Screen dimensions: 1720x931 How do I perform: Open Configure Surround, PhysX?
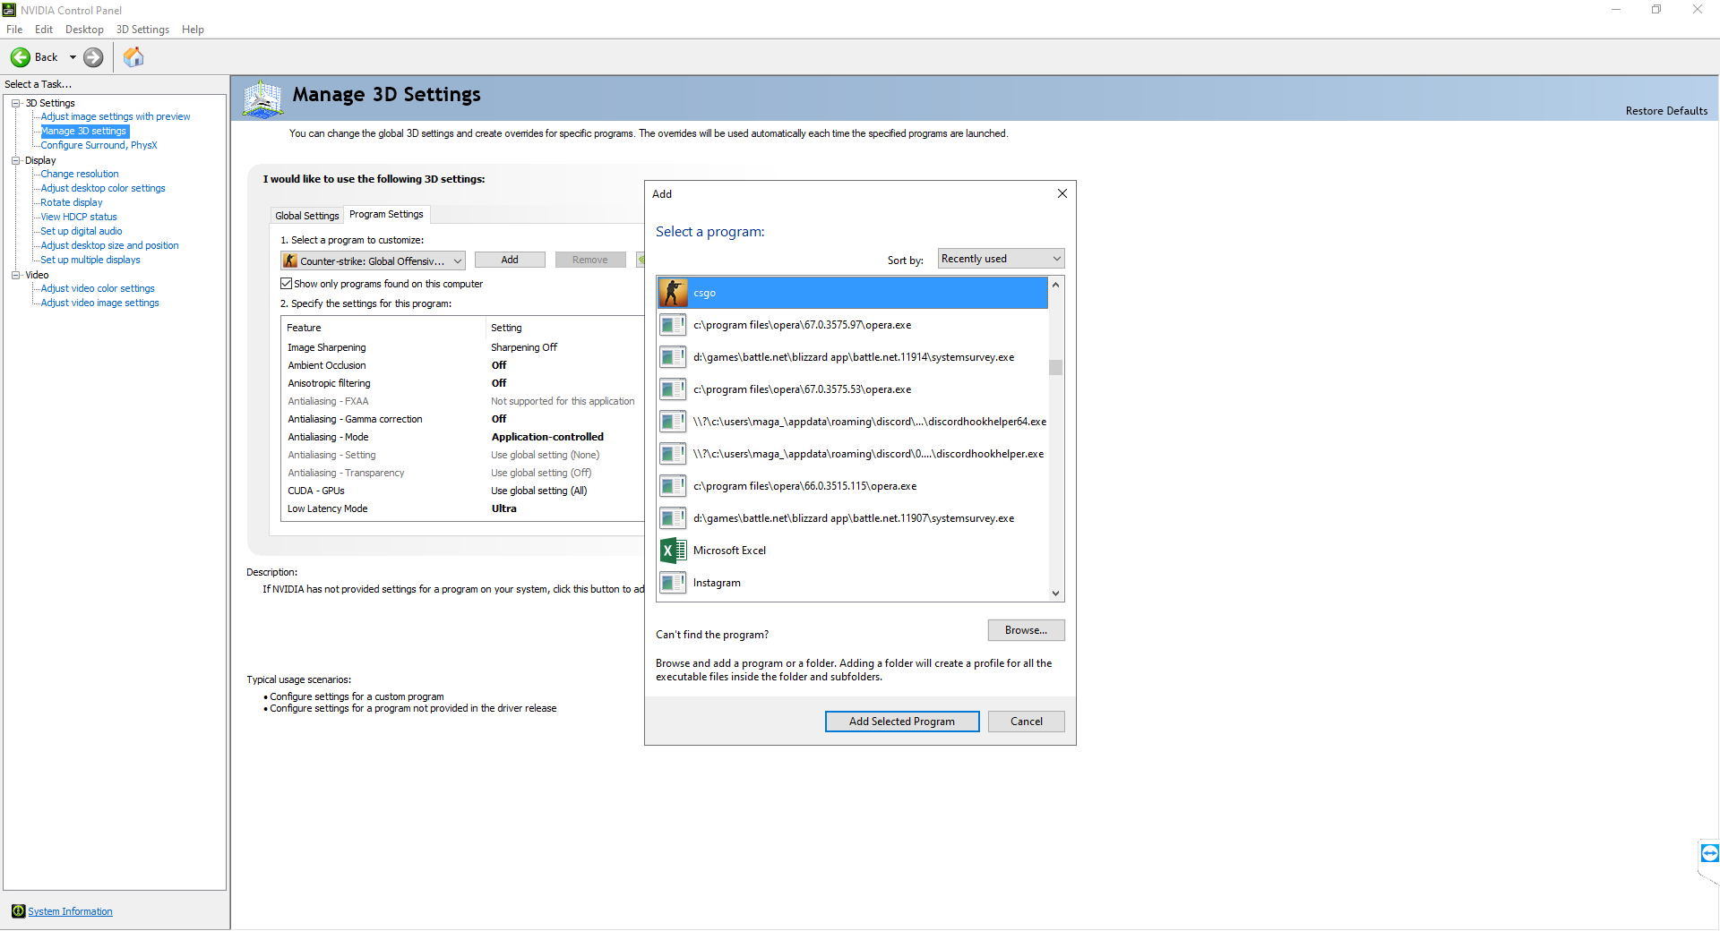99,145
